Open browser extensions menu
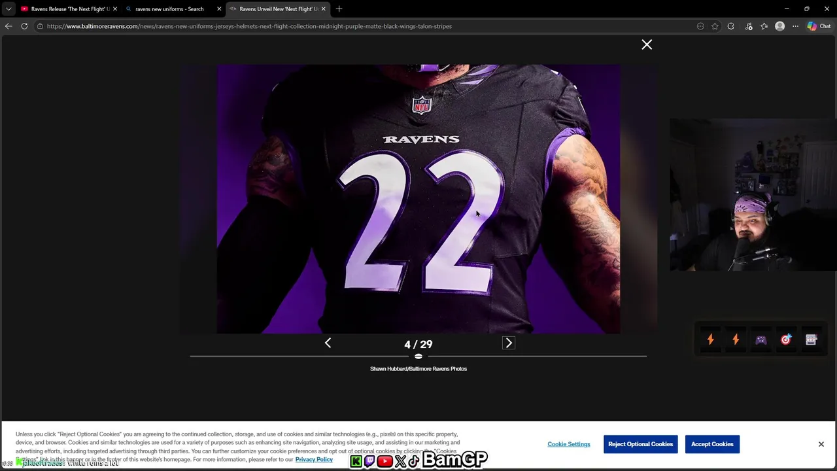This screenshot has width=837, height=471. (x=731, y=26)
